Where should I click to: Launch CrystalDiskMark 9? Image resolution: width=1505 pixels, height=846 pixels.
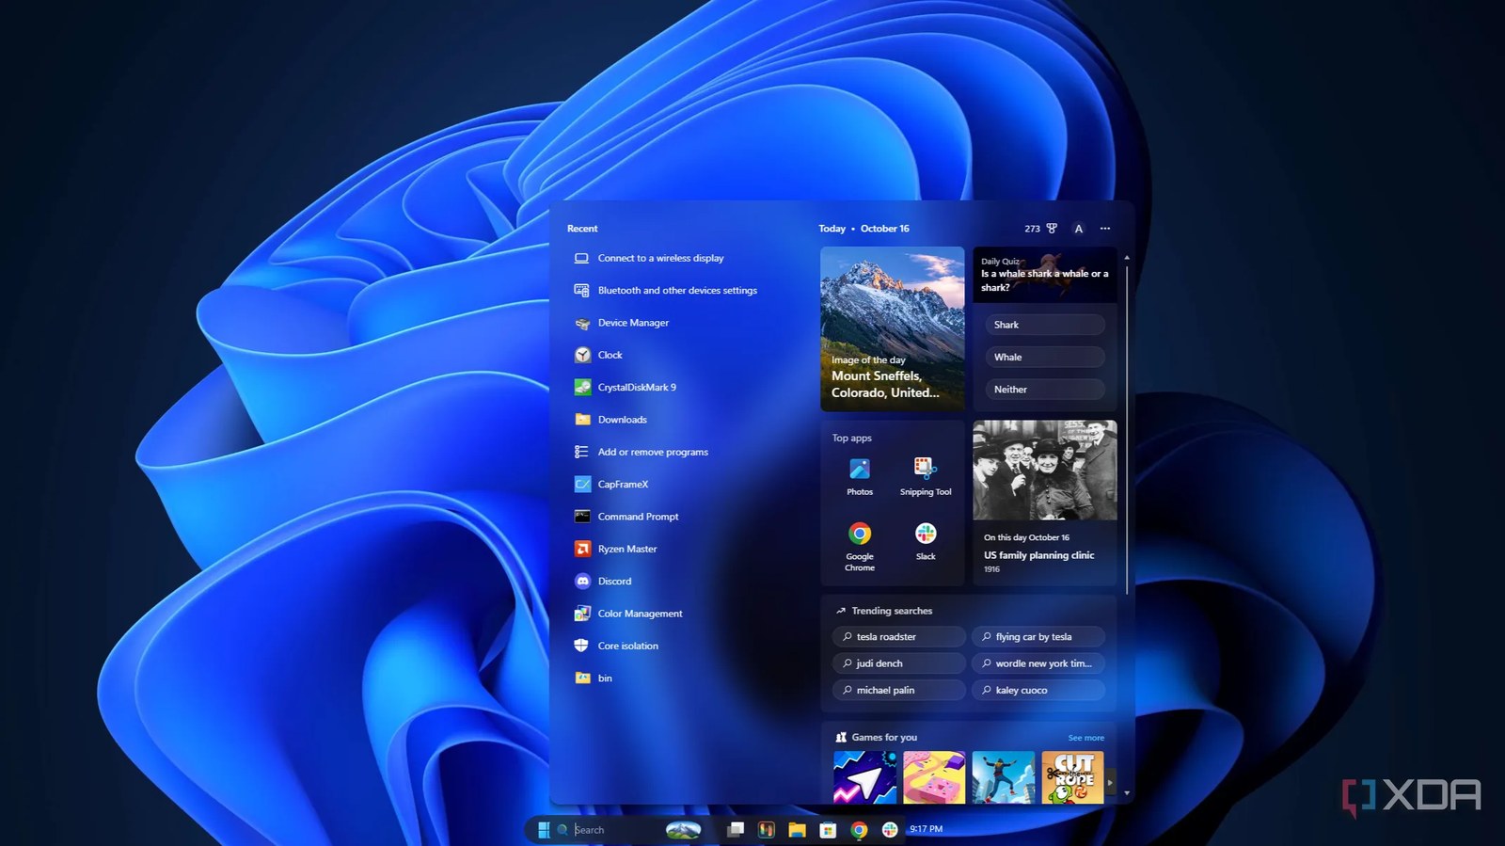[x=626, y=387]
